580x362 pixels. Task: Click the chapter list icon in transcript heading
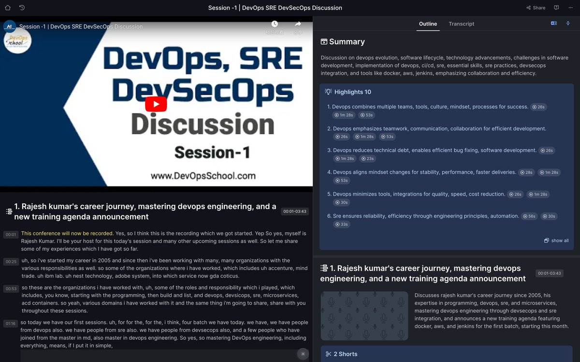click(9, 211)
